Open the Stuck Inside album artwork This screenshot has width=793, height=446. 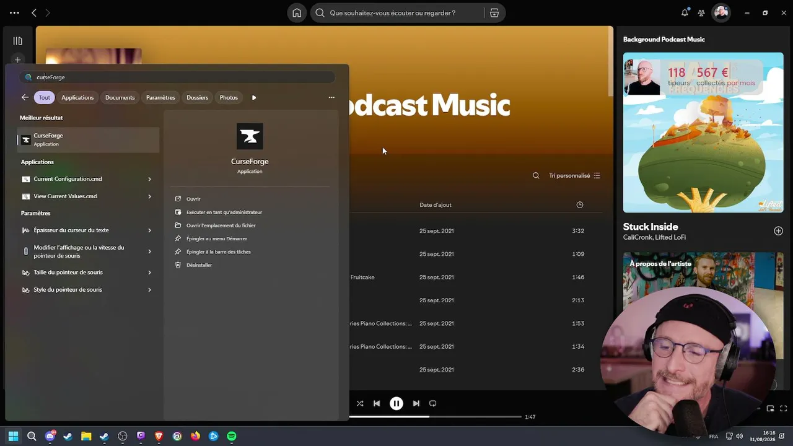(703, 133)
